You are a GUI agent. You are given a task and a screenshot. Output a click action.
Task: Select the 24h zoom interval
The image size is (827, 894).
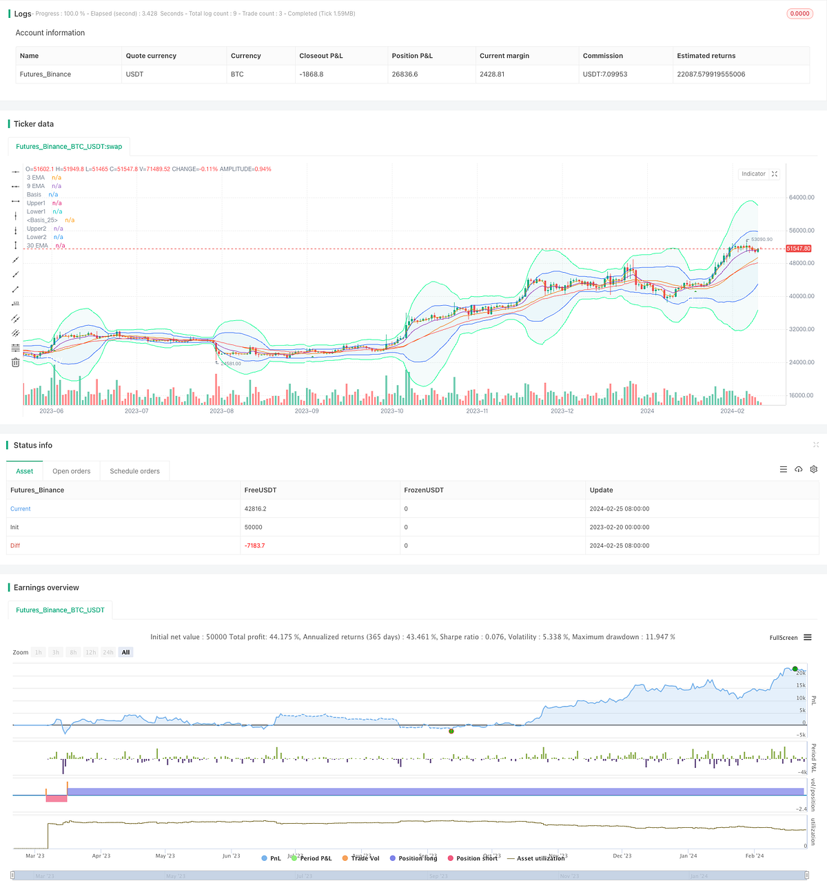[108, 652]
